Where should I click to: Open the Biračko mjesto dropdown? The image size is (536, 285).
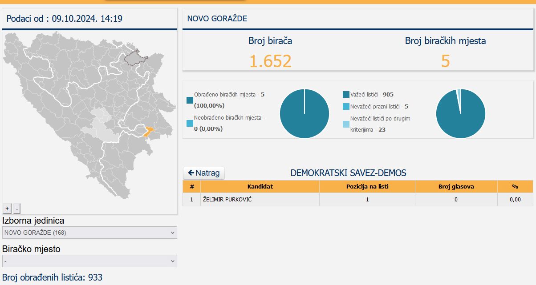[89, 261]
